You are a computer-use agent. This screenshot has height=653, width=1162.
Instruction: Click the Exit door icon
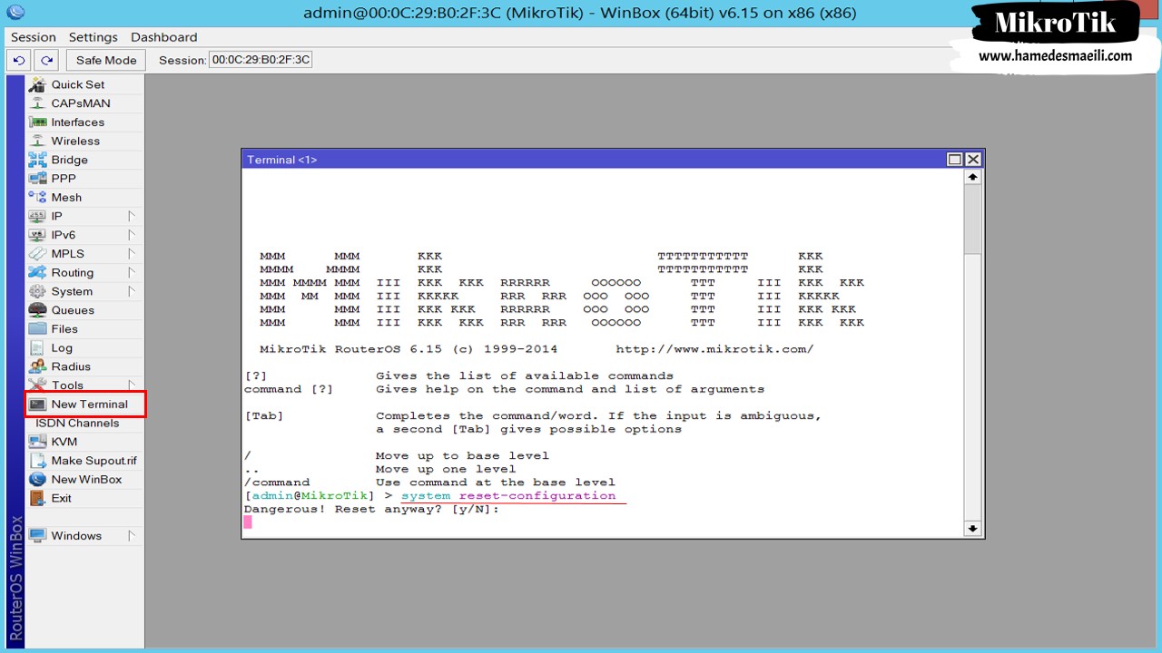(x=37, y=498)
